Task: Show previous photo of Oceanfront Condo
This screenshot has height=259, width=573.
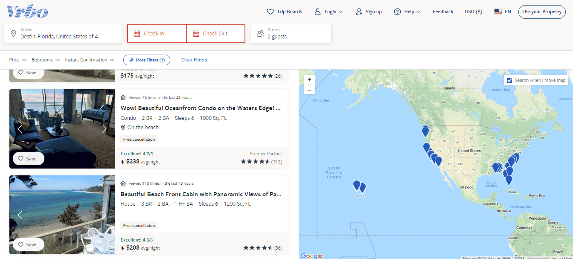Action: pyautogui.click(x=20, y=129)
